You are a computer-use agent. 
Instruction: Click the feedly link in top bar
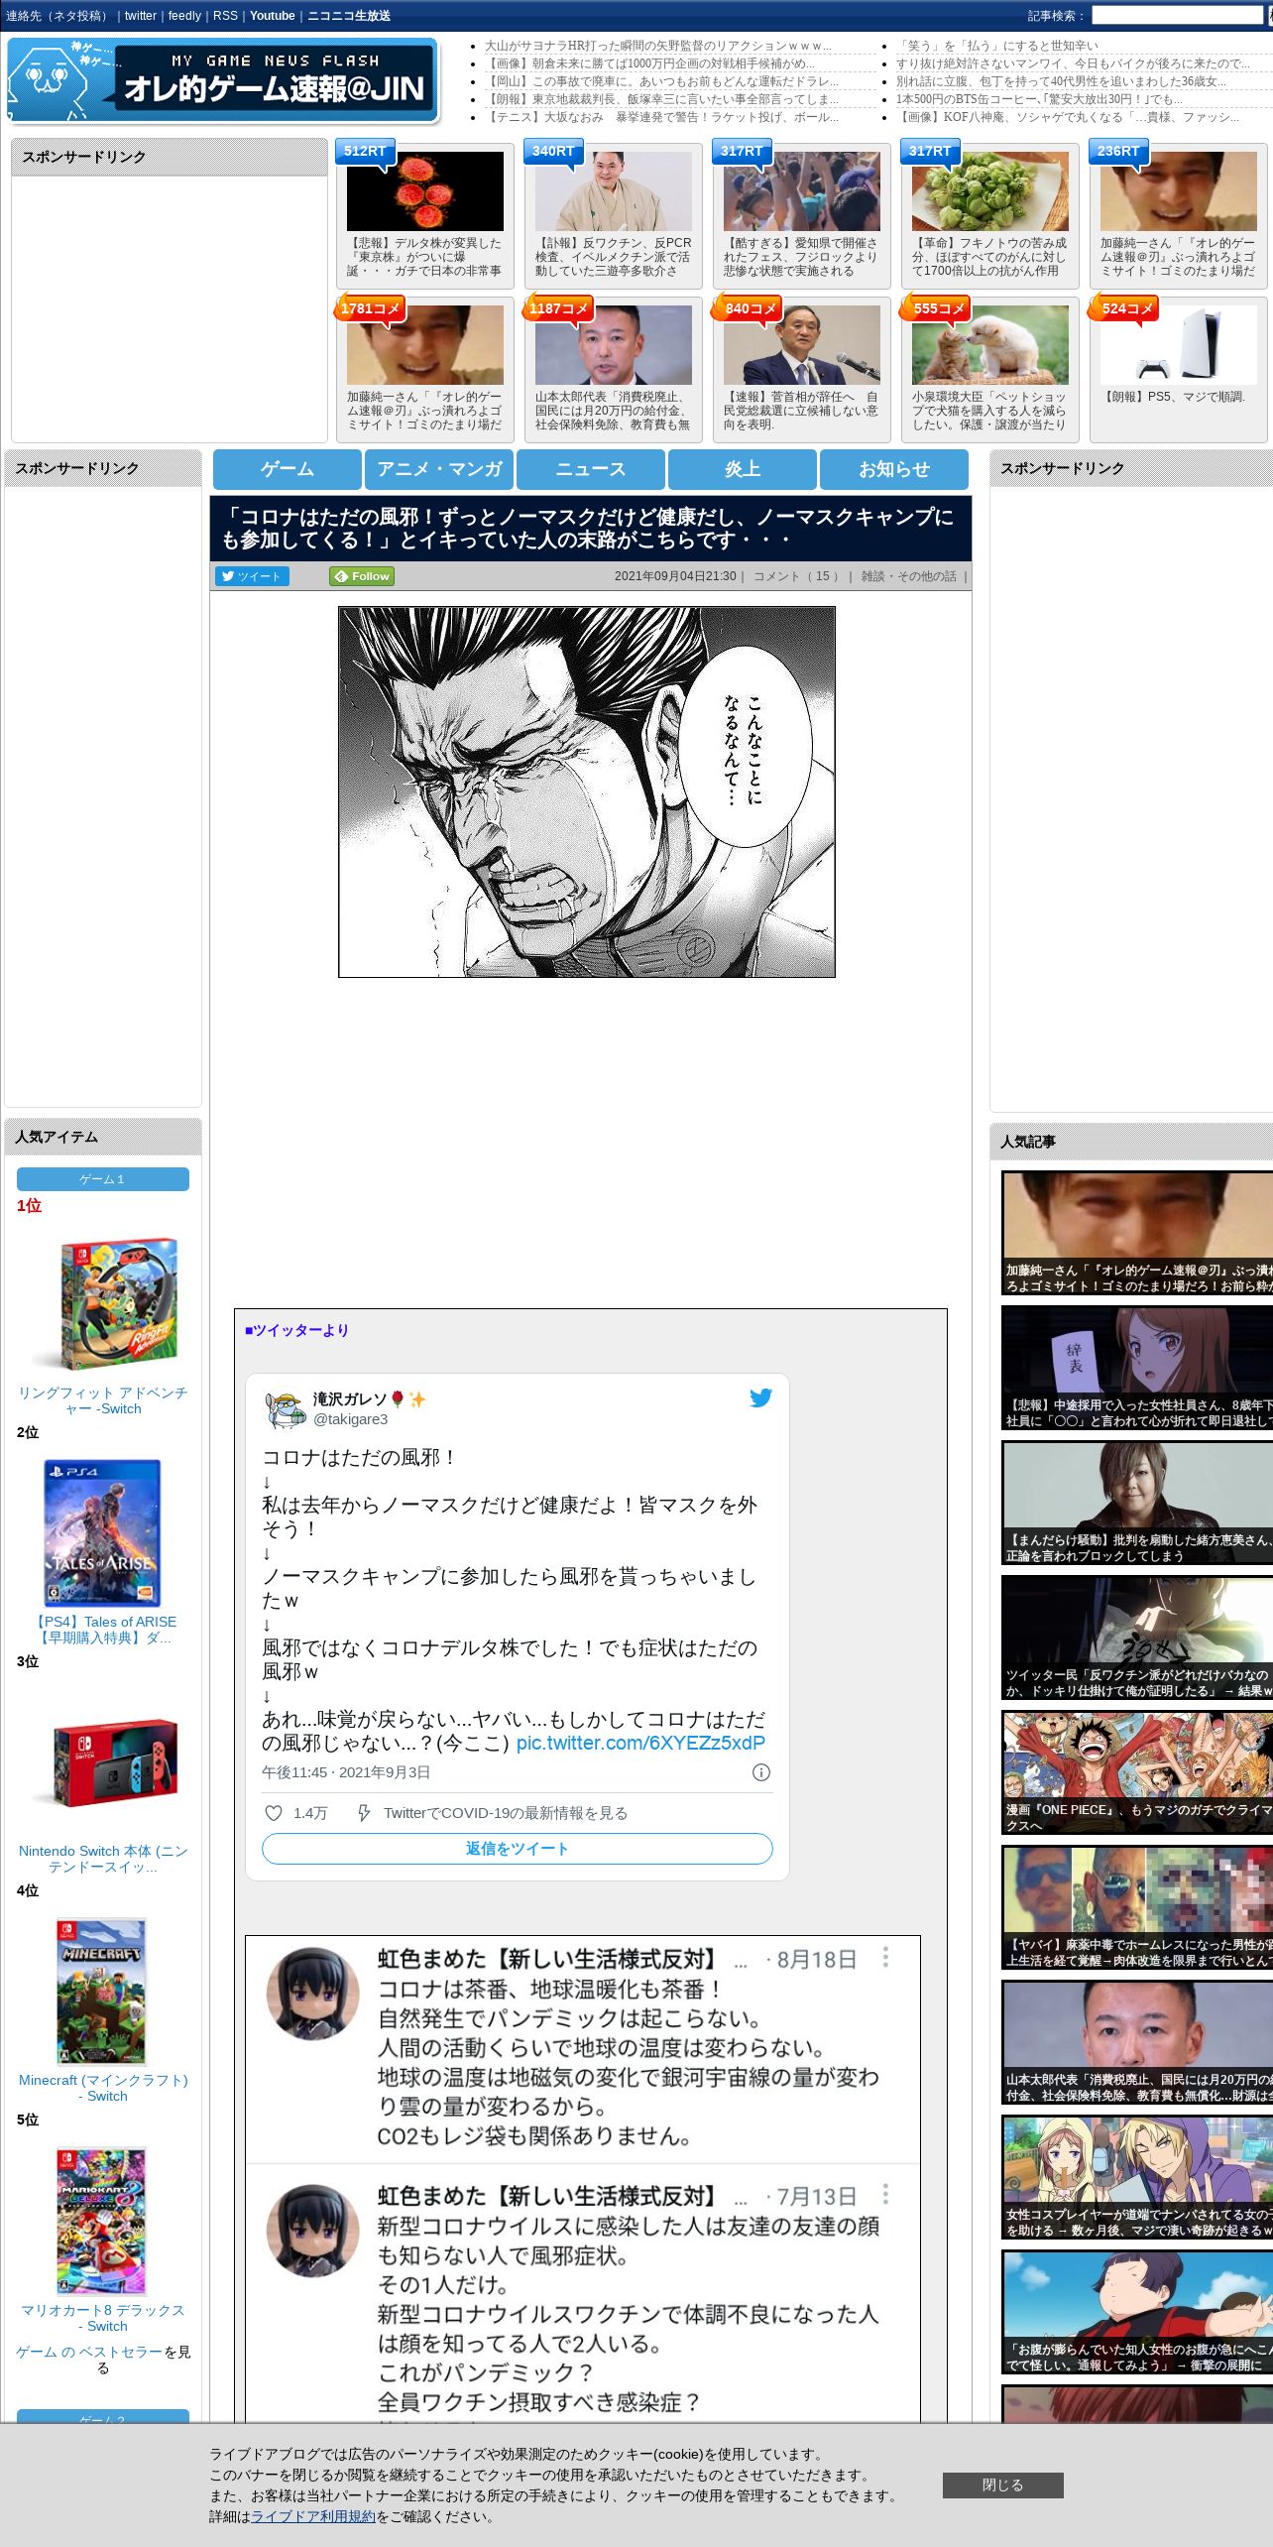click(x=184, y=16)
